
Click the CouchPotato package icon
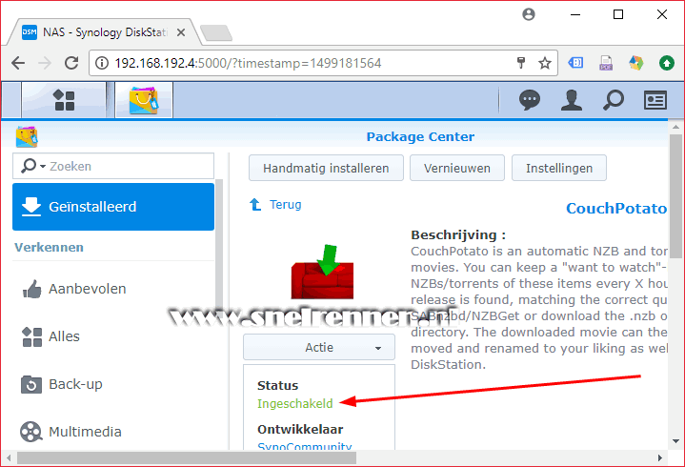(x=322, y=273)
